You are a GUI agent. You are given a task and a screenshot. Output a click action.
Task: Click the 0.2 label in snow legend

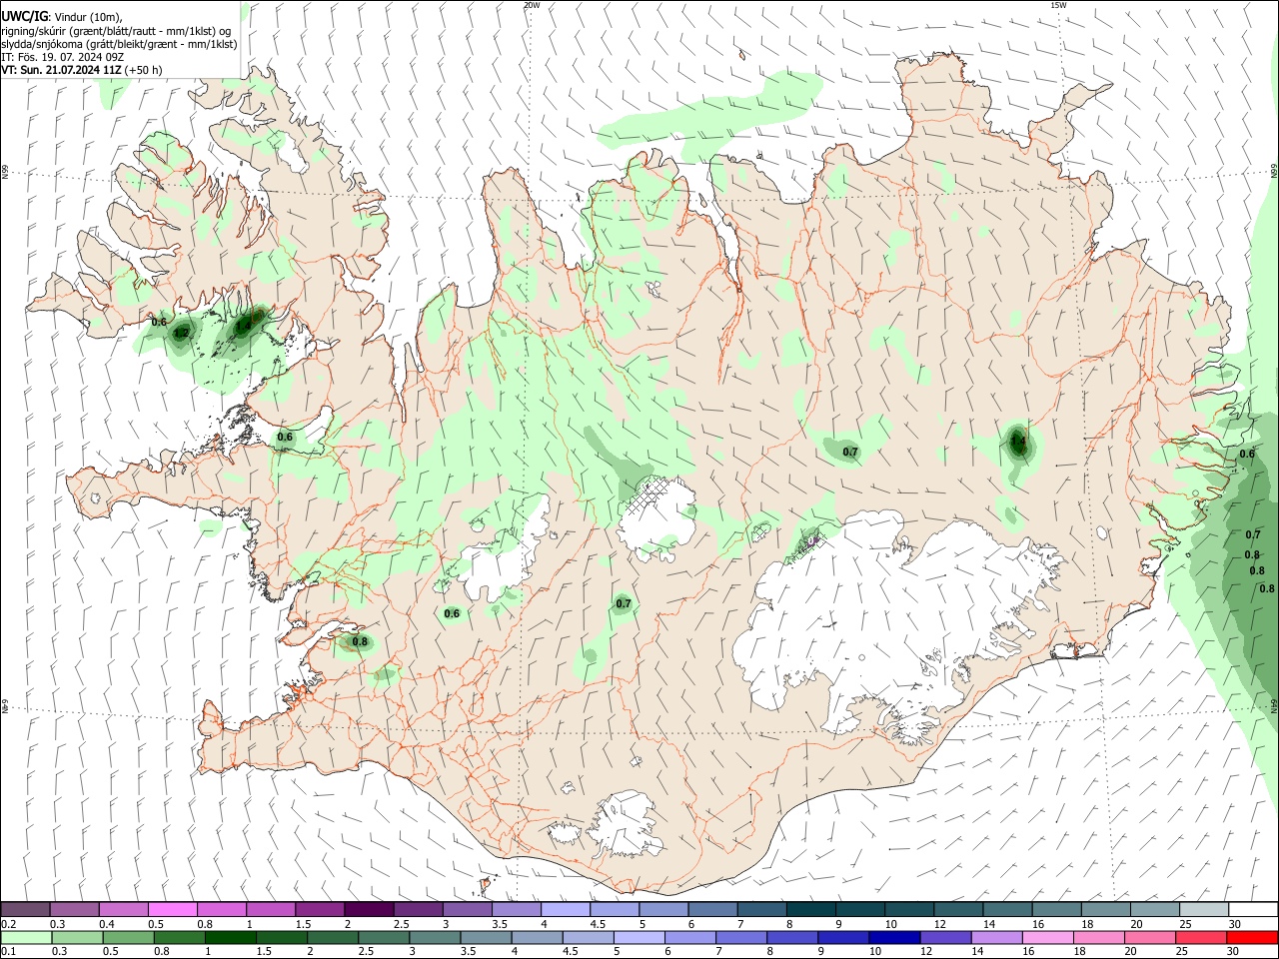[9, 924]
